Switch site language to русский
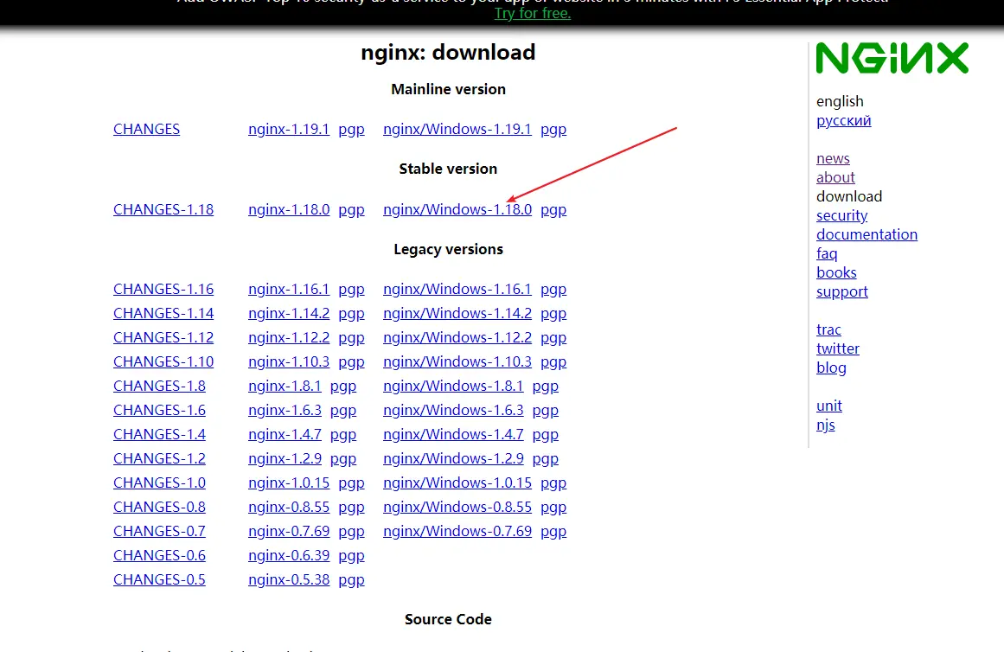This screenshot has height=652, width=1004. click(x=843, y=120)
